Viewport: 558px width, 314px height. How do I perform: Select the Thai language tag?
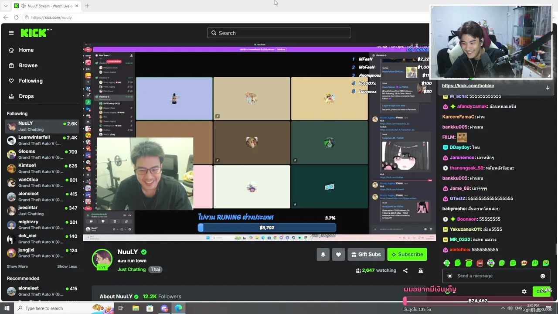click(x=156, y=270)
